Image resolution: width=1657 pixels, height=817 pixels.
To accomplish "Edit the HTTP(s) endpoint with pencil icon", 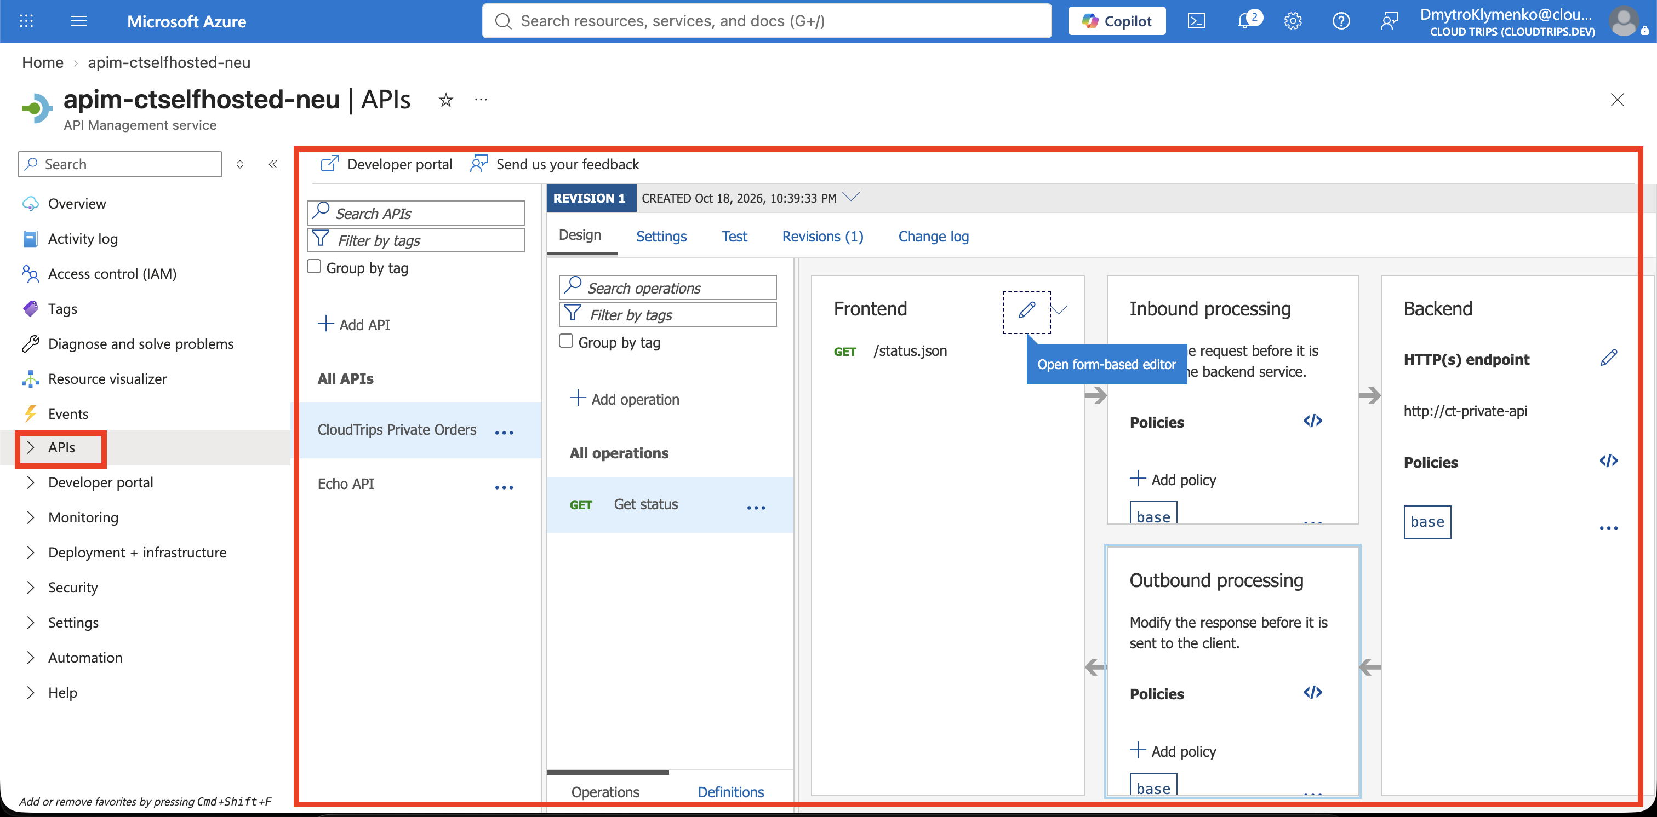I will pos(1608,359).
